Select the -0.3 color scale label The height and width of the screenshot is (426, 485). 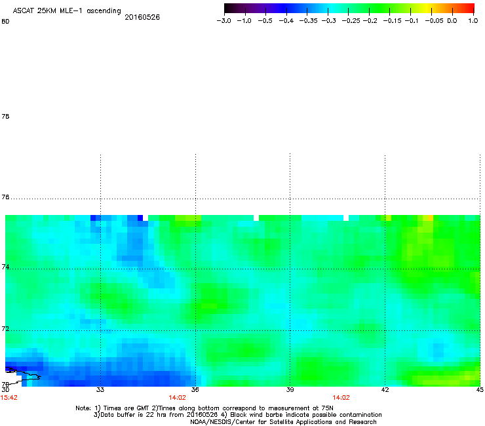[x=328, y=21]
